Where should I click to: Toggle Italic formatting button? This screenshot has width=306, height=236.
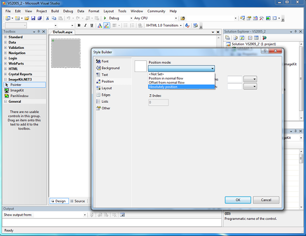tap(85, 26)
